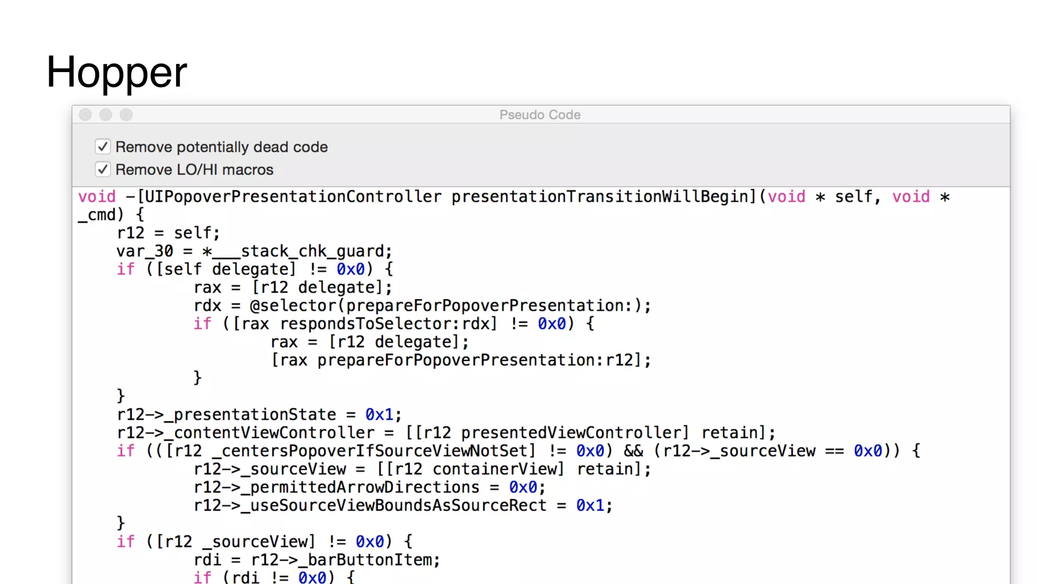The width and height of the screenshot is (1039, 584).
Task: Toggle Remove LO/HI macros checkbox
Action: tap(103, 169)
